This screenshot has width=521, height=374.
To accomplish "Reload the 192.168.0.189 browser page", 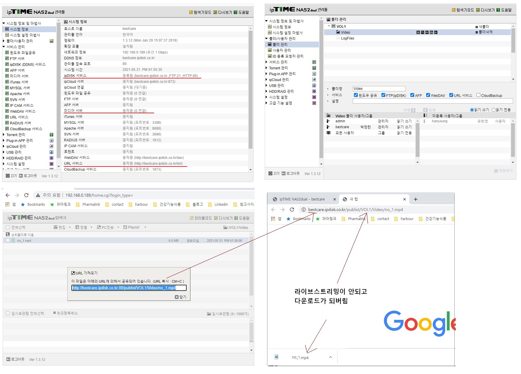I will (x=26, y=195).
